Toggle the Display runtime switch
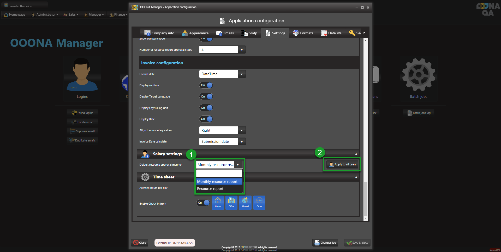This screenshot has height=252, width=501. point(206,85)
